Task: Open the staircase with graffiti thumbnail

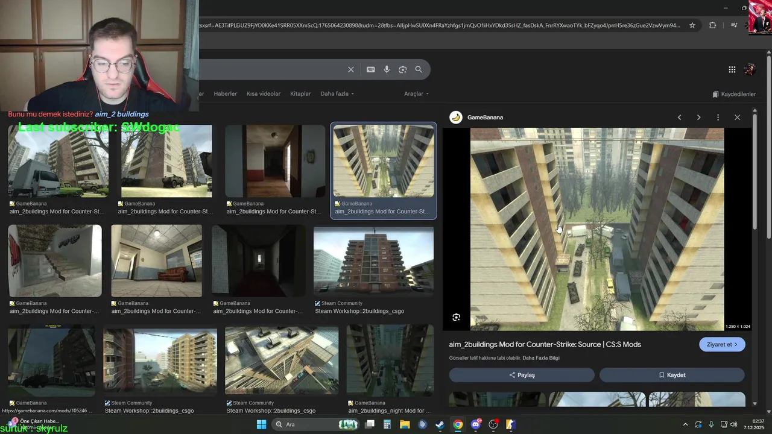Action: pyautogui.click(x=55, y=261)
